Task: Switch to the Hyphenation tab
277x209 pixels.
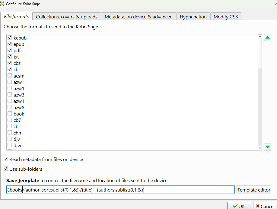Action: tap(193, 17)
